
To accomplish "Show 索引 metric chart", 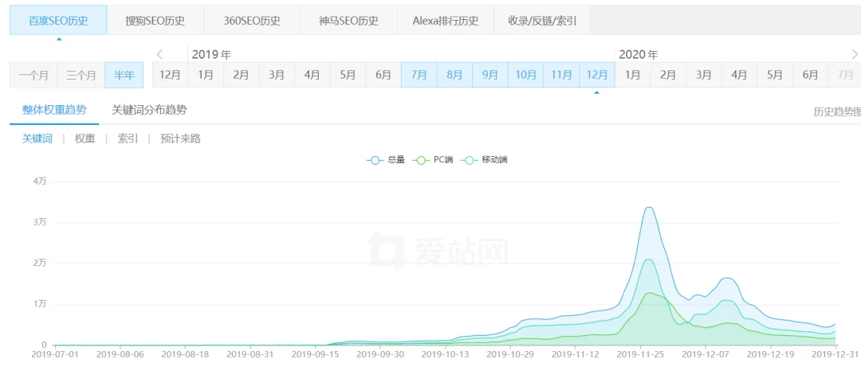I will pos(128,139).
